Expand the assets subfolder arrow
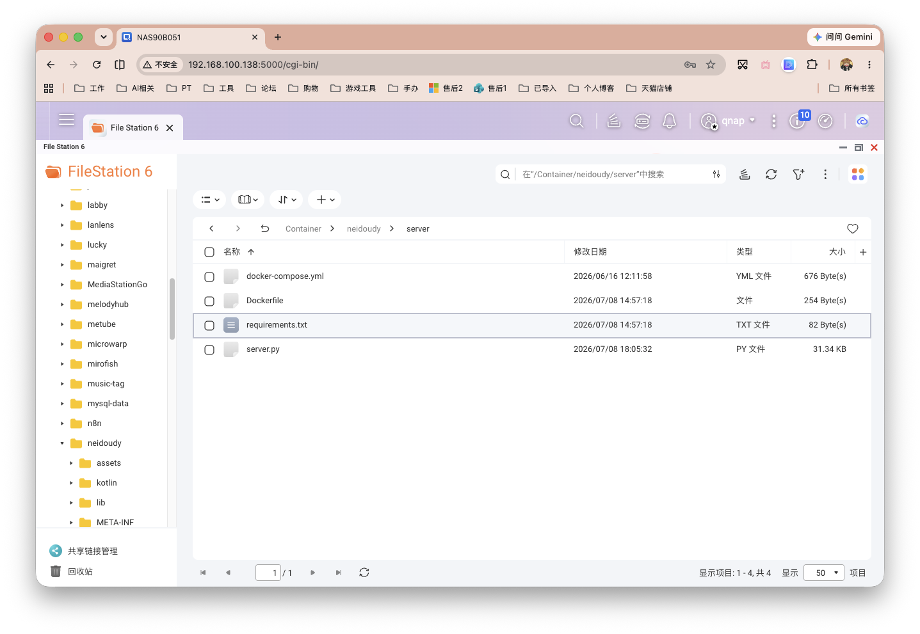The width and height of the screenshot is (920, 634). 71,463
